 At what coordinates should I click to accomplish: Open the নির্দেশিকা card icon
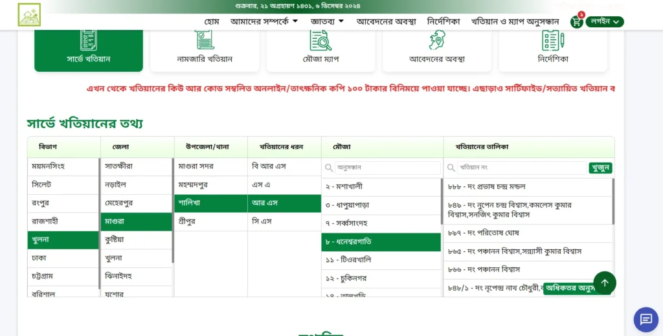[553, 40]
